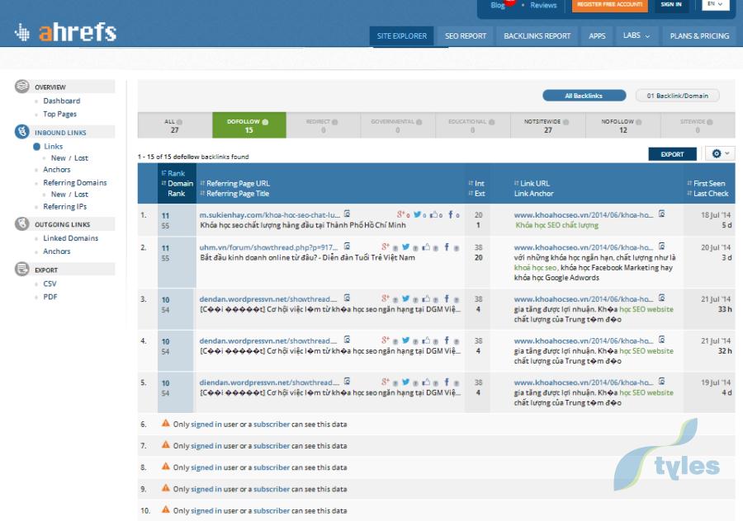Click info icon next to DOFOLLOW count
The image size is (743, 521).
265,122
